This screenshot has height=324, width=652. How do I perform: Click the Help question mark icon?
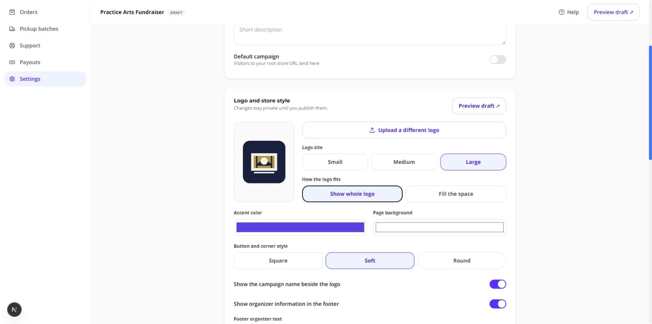click(x=562, y=12)
